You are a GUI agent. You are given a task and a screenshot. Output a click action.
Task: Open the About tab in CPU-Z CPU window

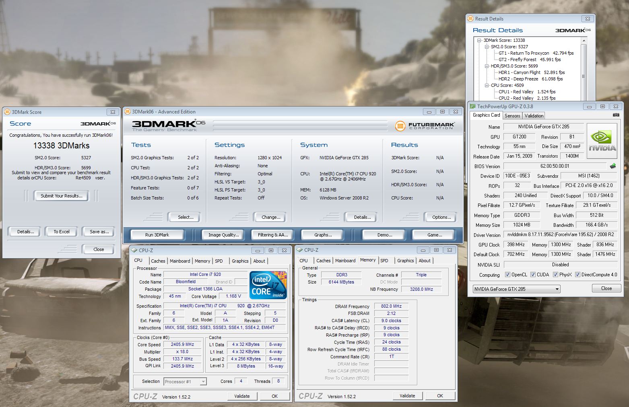click(259, 261)
